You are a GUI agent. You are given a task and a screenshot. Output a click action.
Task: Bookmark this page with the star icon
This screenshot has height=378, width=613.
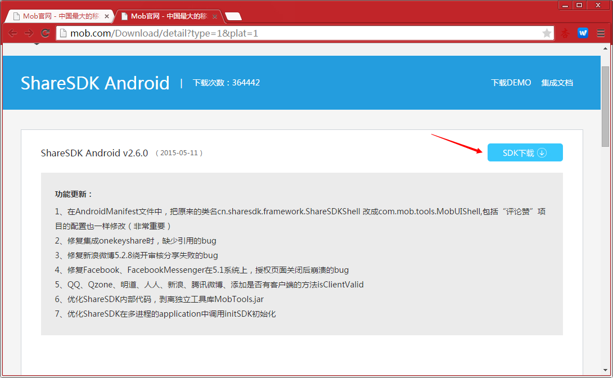point(547,33)
